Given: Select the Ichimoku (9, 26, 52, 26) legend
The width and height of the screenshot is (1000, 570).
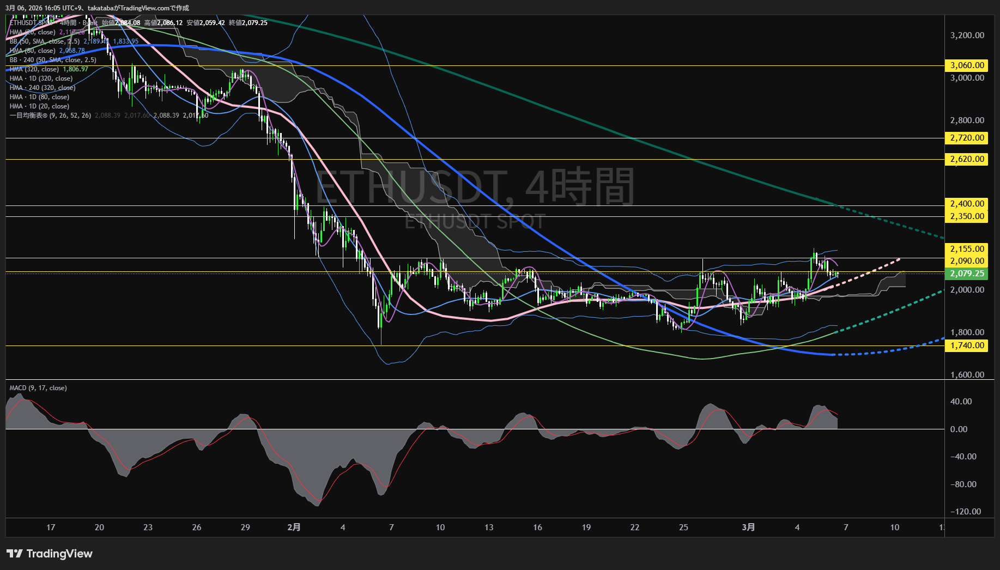Looking at the screenshot, I should coord(50,116).
